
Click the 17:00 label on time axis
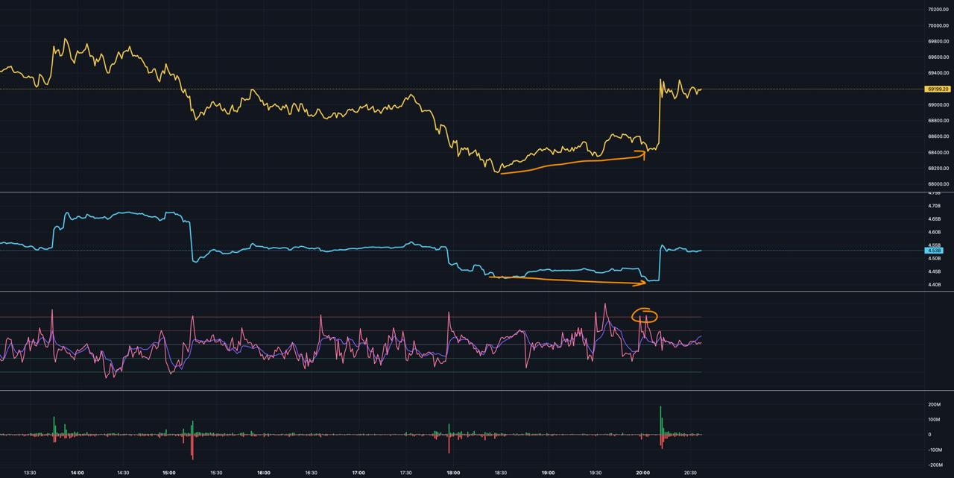coord(358,472)
